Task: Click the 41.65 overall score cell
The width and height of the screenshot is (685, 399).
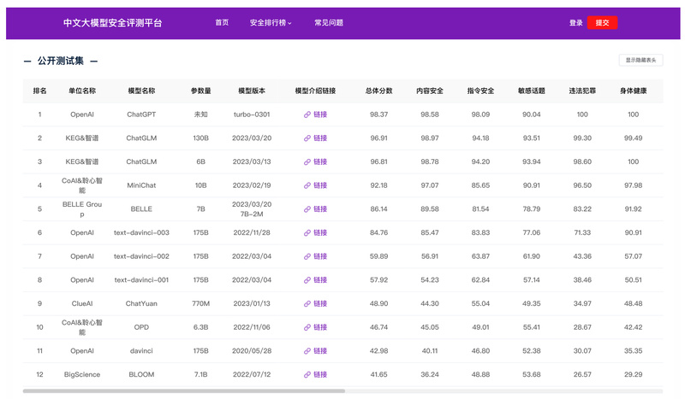Action: click(x=378, y=374)
